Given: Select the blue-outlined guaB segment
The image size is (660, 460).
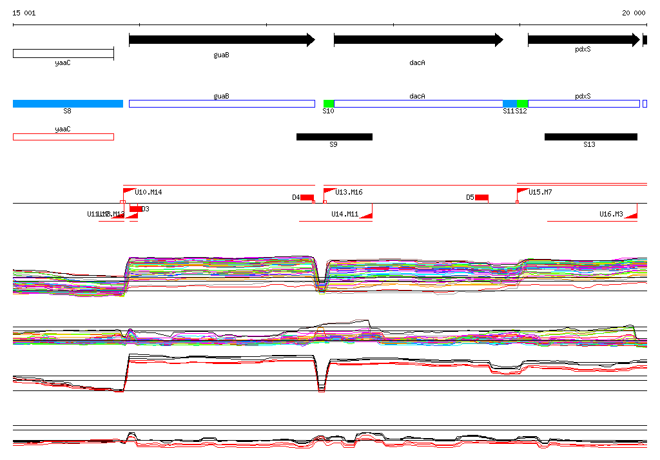Looking at the screenshot, I should pyautogui.click(x=222, y=104).
